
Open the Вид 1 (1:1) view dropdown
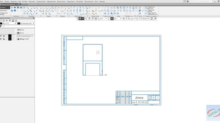coord(15,24)
